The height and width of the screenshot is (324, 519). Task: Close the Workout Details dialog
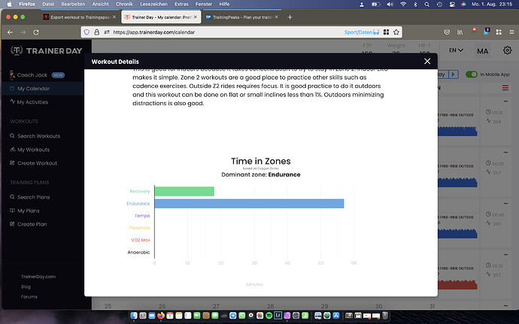coord(427,61)
